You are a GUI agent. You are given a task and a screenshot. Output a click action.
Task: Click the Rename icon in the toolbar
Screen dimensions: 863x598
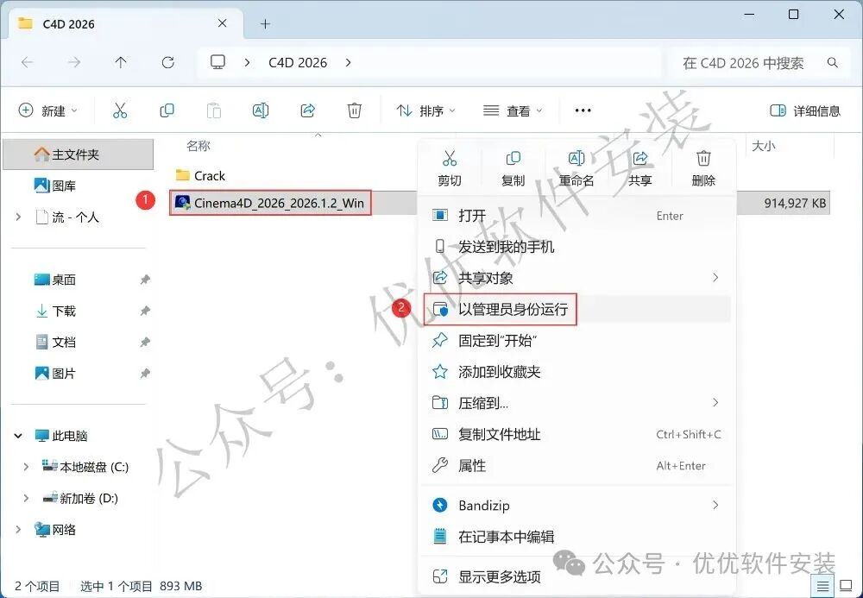click(261, 110)
